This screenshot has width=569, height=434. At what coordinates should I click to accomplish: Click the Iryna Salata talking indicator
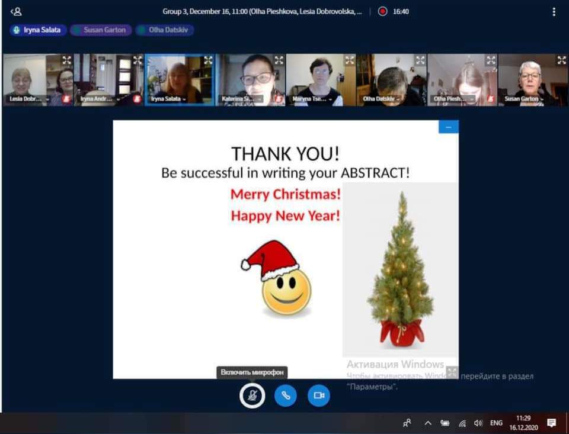(37, 30)
